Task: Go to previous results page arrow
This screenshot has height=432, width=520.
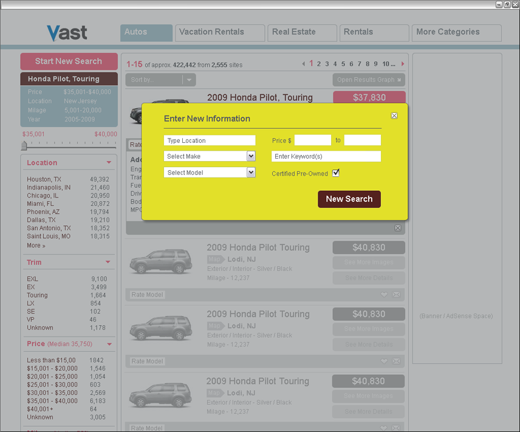Action: pos(304,64)
